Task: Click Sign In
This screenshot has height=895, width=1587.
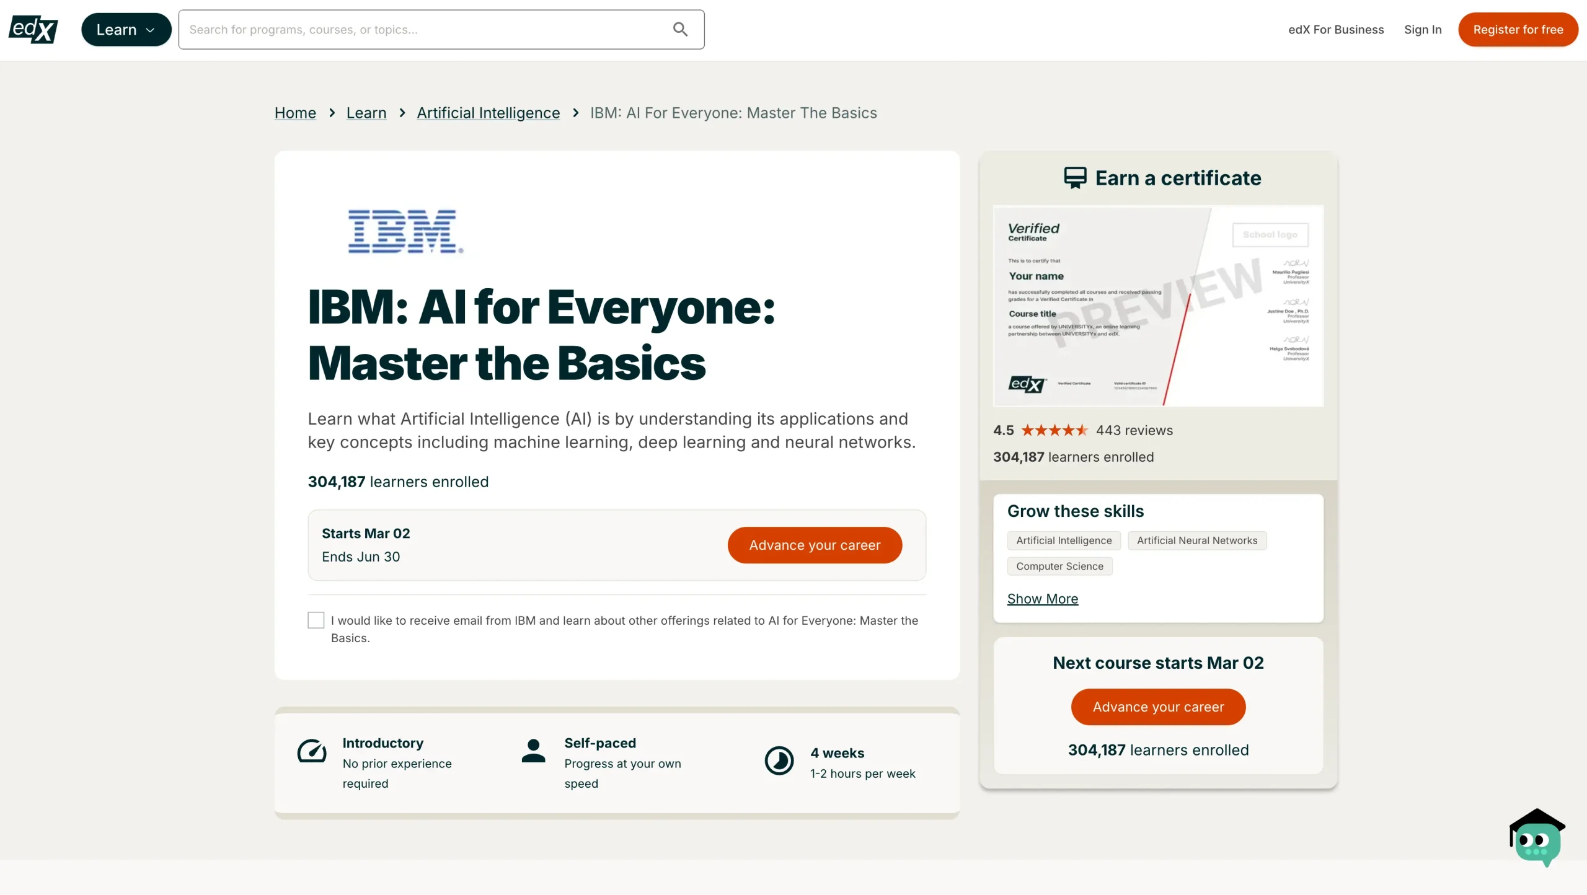Action: tap(1423, 30)
